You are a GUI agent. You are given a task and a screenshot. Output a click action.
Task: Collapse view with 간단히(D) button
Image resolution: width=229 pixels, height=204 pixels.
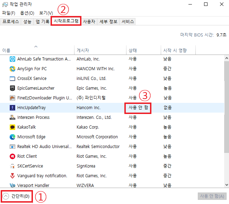tap(16, 196)
